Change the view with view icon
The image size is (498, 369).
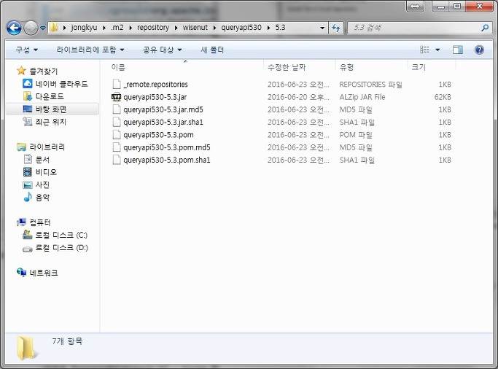tap(424, 50)
